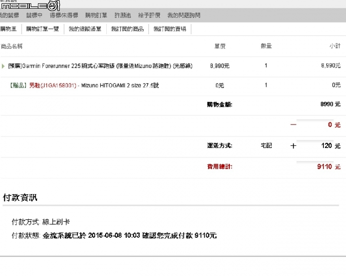The height and width of the screenshot is (276, 346).
Task: Open the 男鞋(J1GA158001) gift link
Action: (x=53, y=85)
